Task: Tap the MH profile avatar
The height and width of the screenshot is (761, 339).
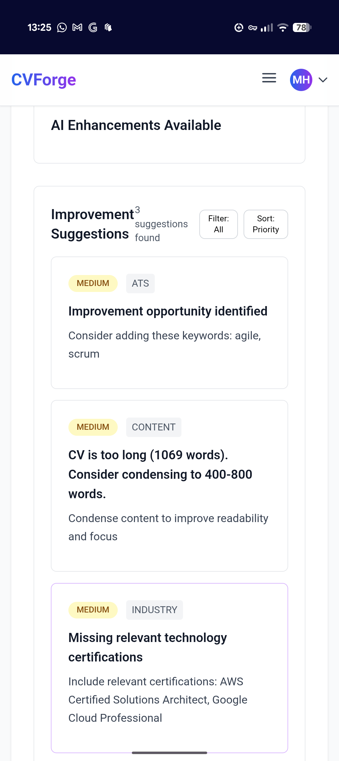Action: pyautogui.click(x=301, y=80)
